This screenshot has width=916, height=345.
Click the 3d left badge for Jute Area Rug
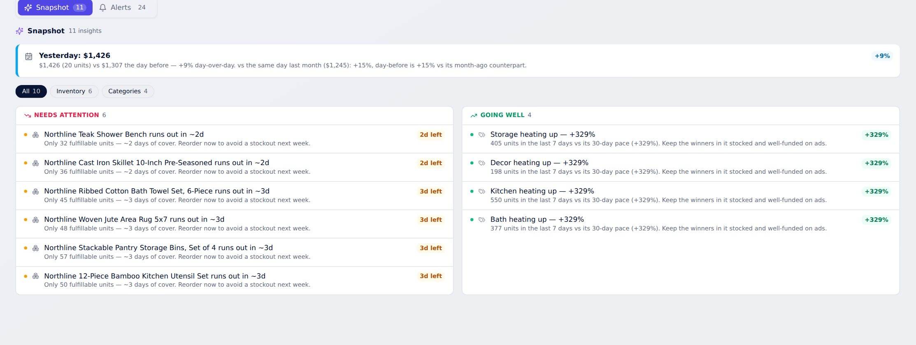click(x=431, y=220)
